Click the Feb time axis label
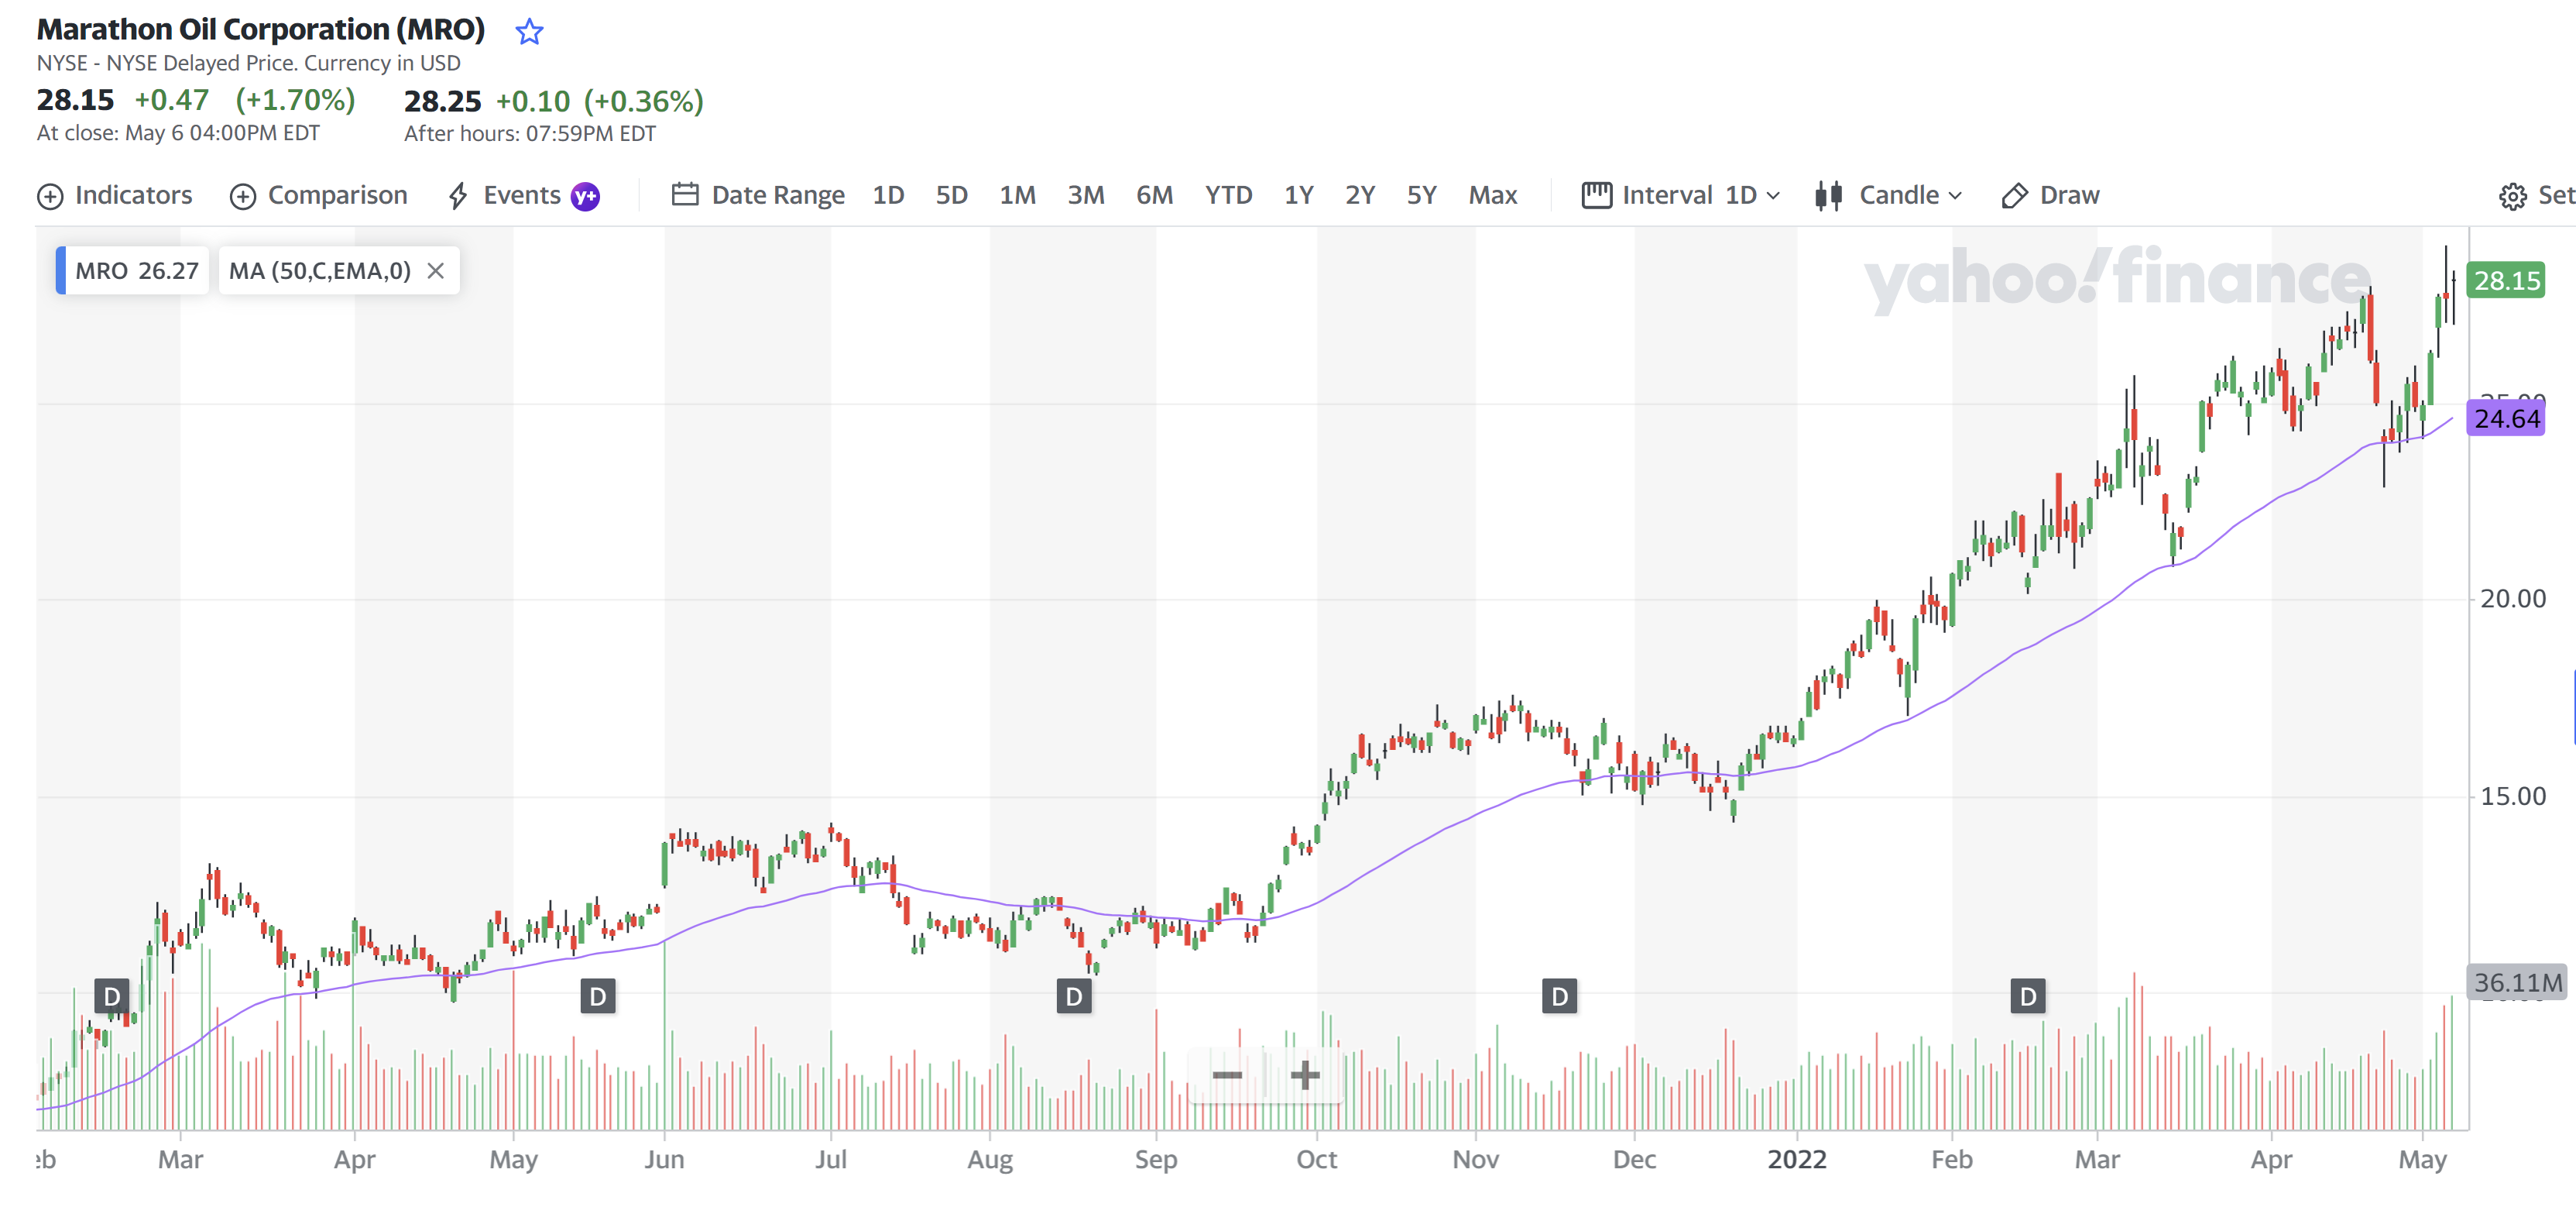The image size is (2576, 1214). pyautogui.click(x=1951, y=1160)
